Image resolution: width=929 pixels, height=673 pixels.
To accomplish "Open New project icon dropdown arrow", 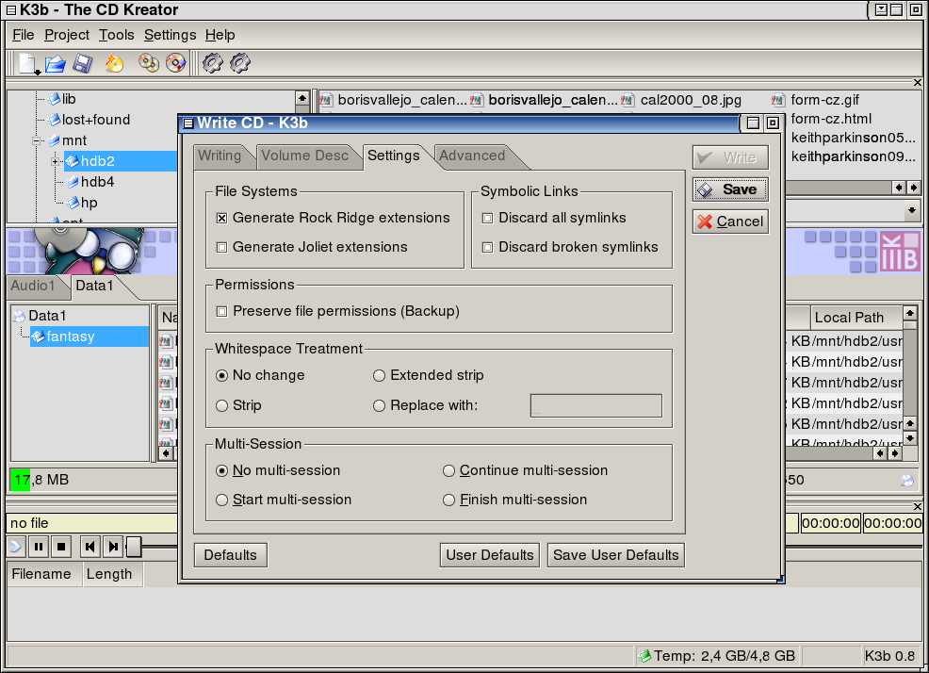I will 38,73.
